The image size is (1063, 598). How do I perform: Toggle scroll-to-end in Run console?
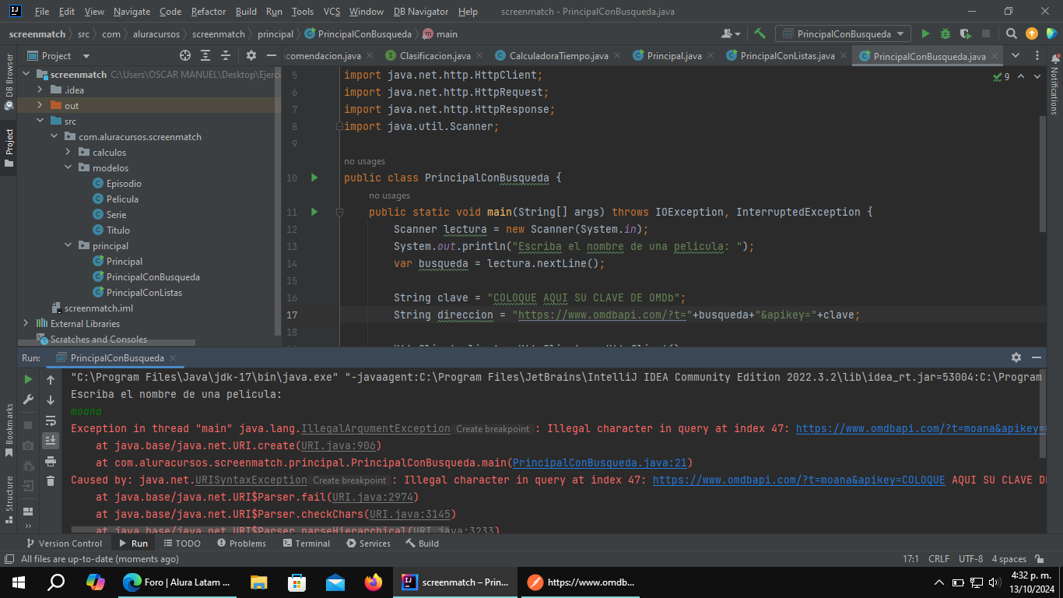[51, 441]
